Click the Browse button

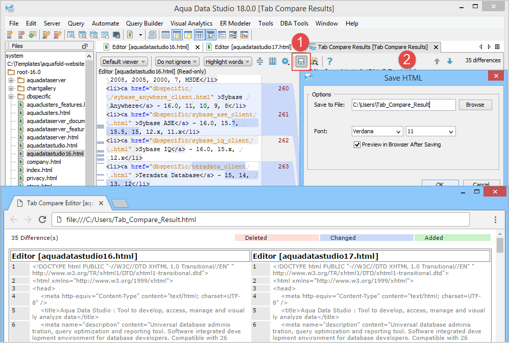point(475,105)
